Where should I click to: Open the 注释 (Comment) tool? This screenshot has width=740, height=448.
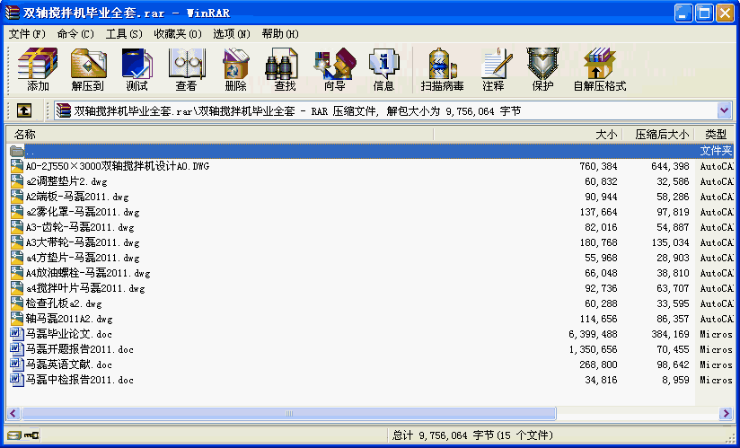point(494,69)
